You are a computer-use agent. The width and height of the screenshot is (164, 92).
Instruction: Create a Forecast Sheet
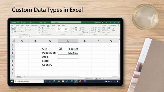(x=108, y=30)
